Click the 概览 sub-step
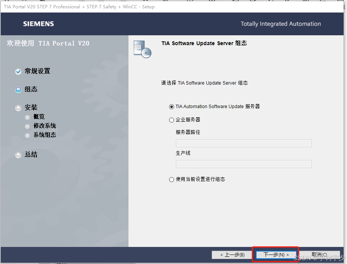The height and width of the screenshot is (264, 347). [x=39, y=117]
